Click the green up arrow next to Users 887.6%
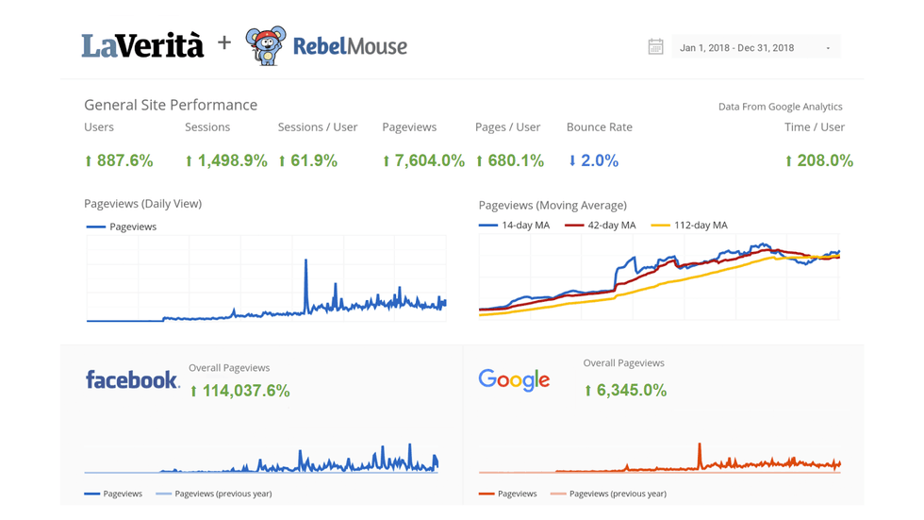The width and height of the screenshot is (924, 520). (x=89, y=161)
